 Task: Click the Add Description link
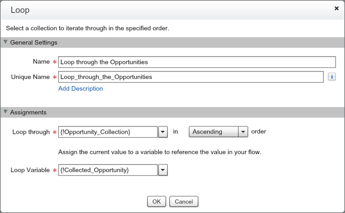(80, 88)
